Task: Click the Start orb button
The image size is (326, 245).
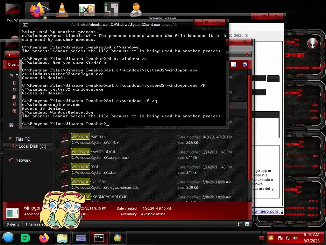Action: point(8,238)
